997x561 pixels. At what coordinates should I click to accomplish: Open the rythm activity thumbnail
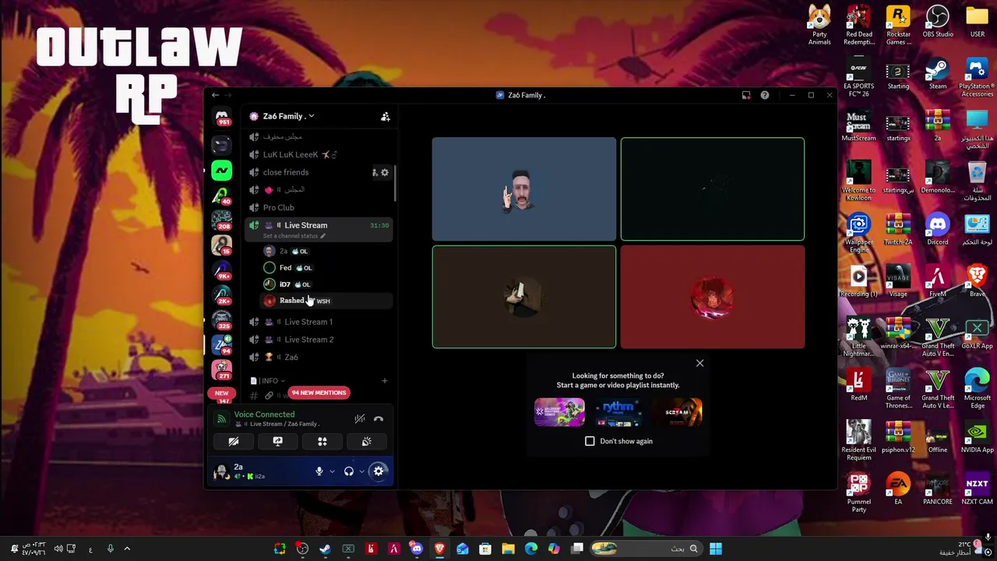[618, 412]
